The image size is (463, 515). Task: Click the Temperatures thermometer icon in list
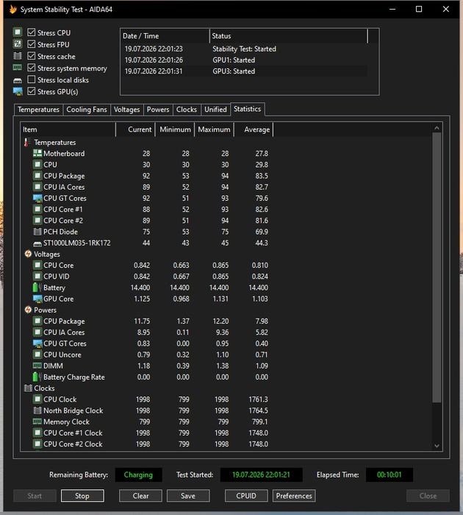click(x=26, y=142)
